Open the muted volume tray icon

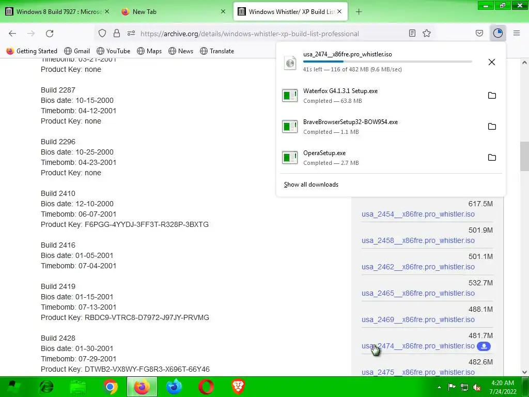[477, 387]
